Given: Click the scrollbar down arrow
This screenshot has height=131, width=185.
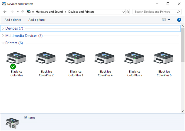Looking at the screenshot, I should coord(183,111).
